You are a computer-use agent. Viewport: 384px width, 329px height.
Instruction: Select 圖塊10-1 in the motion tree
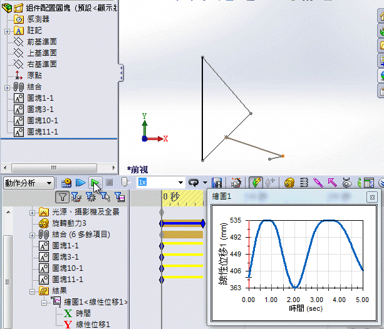pyautogui.click(x=68, y=268)
